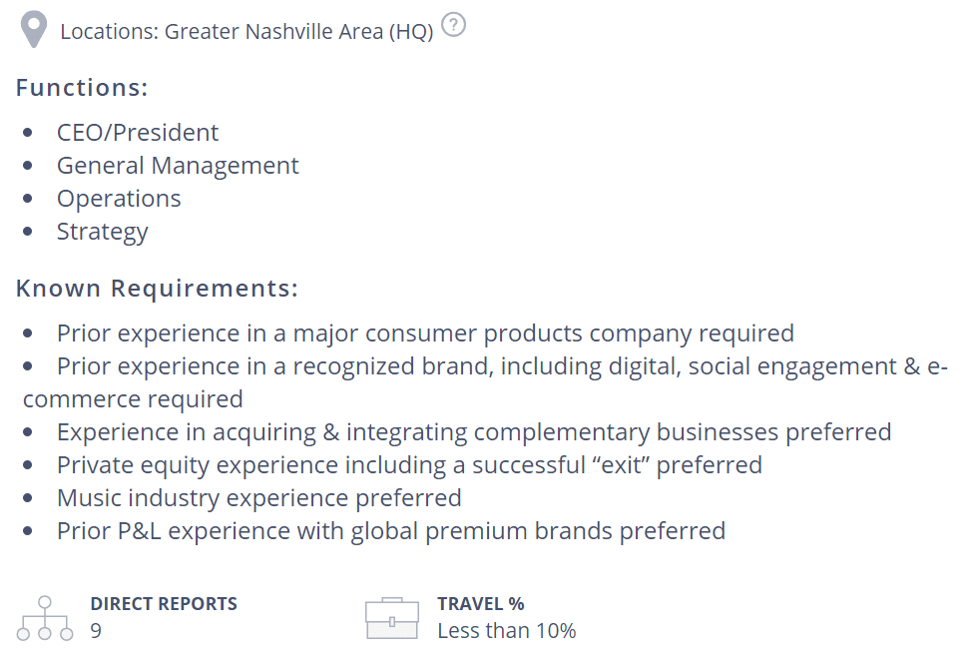Select the CEO/President function item

click(138, 133)
